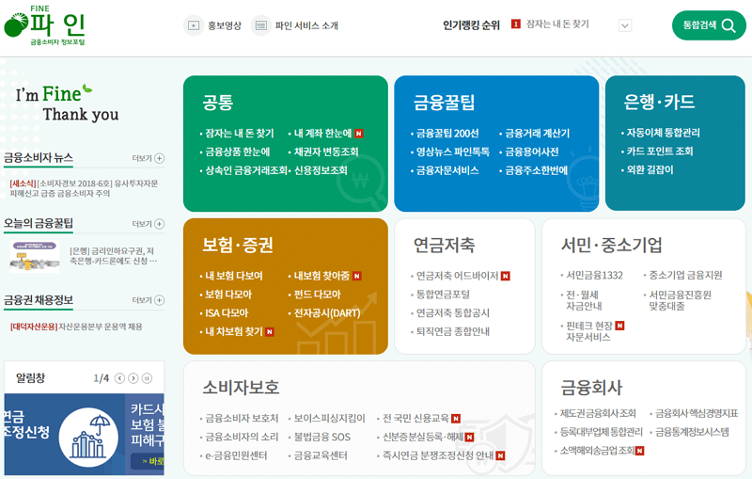Go to previous 알림창 banner slide

120,378
